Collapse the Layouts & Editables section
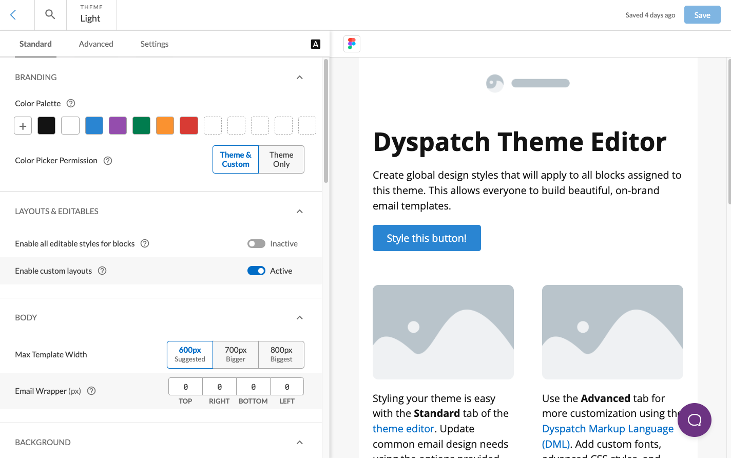The image size is (731, 458). point(300,212)
